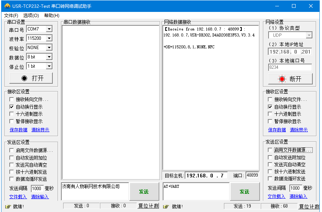Viewport: 322px width, 212px height.
Task: Click the app icon in title bar
Action: click(6, 6)
